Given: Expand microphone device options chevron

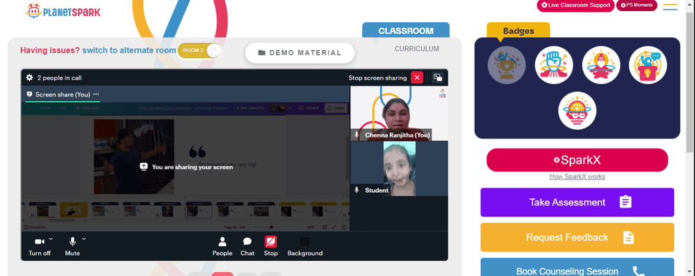Looking at the screenshot, I should [x=84, y=239].
